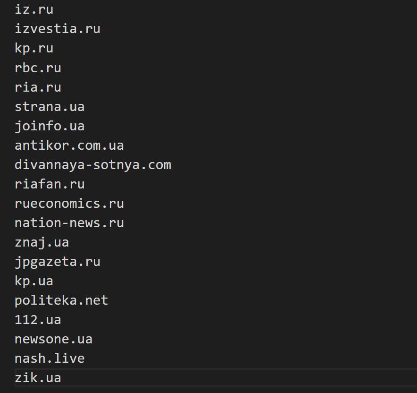Click on rueconomics.ru text

pyautogui.click(x=69, y=204)
